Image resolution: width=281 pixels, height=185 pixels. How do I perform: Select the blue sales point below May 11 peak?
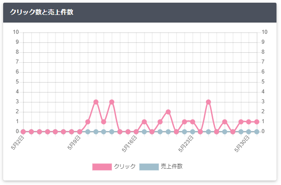[x=96, y=132]
